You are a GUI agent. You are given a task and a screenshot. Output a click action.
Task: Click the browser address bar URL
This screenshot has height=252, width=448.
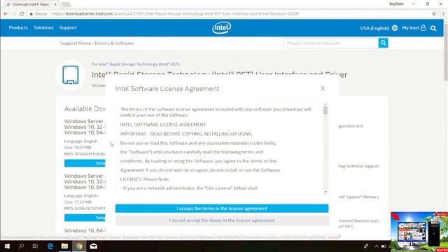click(x=176, y=14)
